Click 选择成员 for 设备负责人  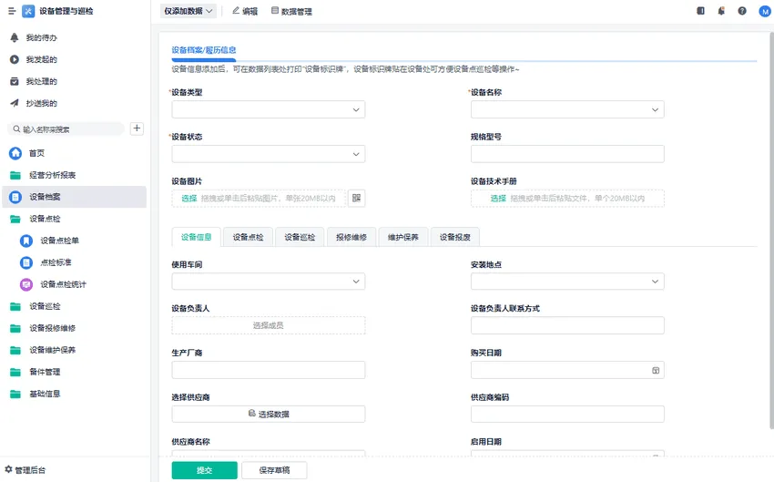(269, 325)
